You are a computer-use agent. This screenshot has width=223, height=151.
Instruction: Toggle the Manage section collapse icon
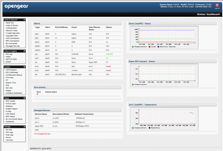24,127
